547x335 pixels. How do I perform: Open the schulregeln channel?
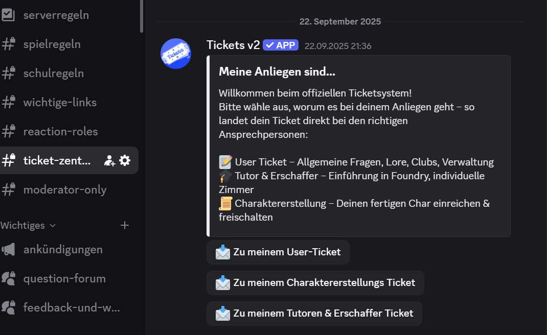[53, 73]
